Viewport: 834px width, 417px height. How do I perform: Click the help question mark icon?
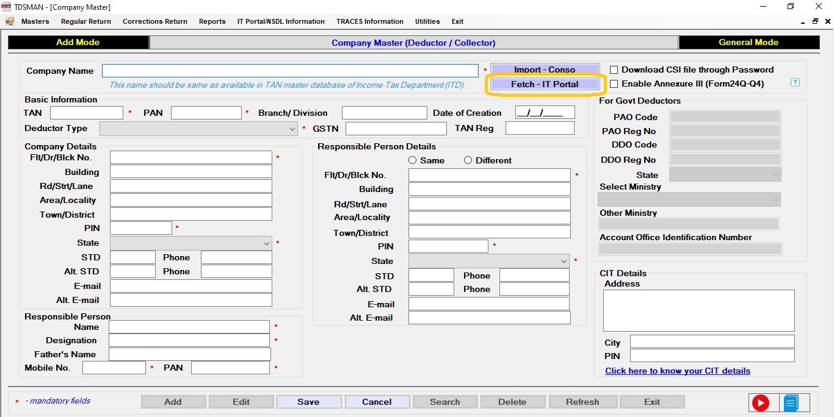795,83
